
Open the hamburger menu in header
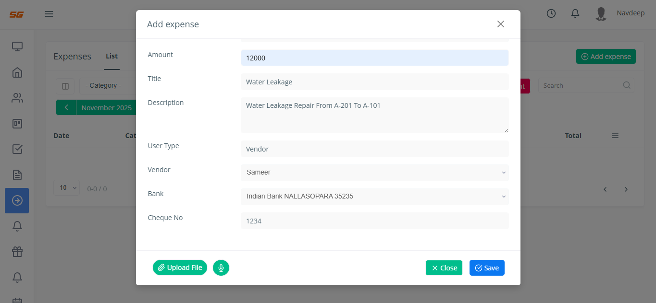pos(49,14)
